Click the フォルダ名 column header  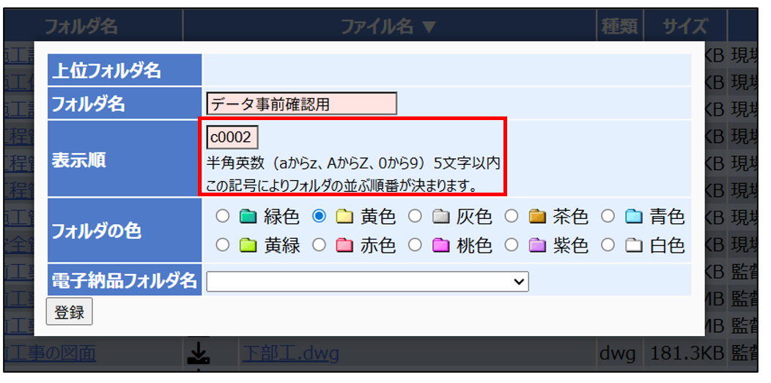[81, 27]
